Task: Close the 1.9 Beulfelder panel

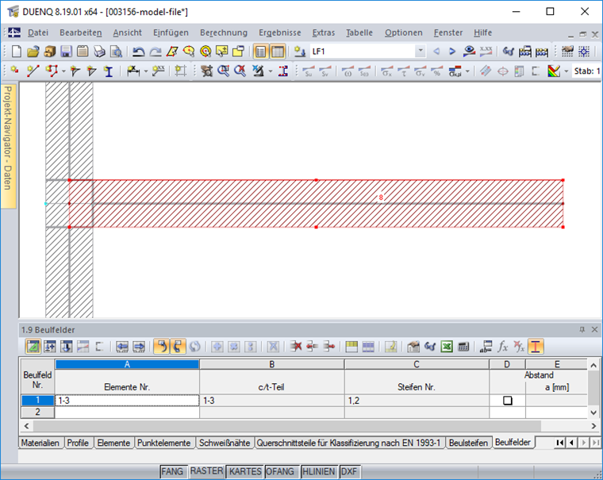Action: [594, 329]
